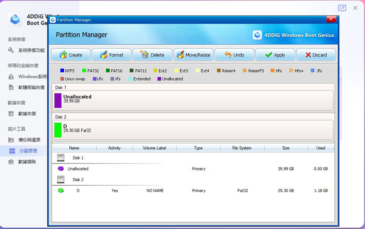The width and height of the screenshot is (365, 229).
Task: Click the Disk 2 drive icon in list
Action: tap(61, 179)
